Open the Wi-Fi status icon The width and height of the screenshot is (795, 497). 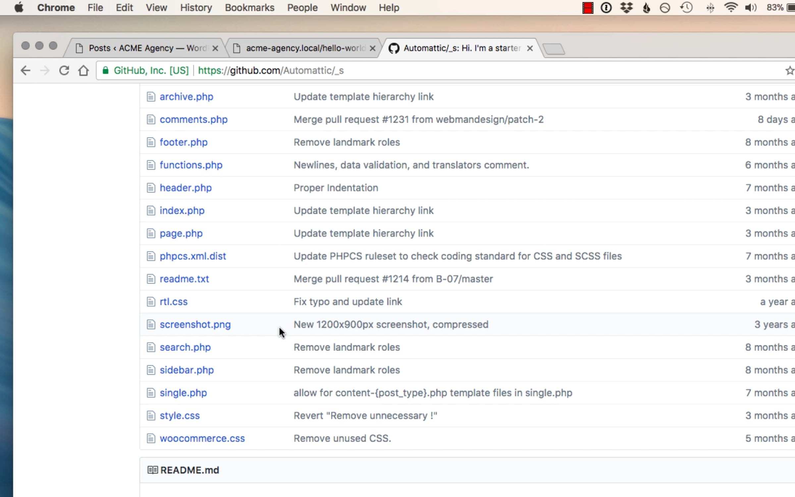(730, 8)
